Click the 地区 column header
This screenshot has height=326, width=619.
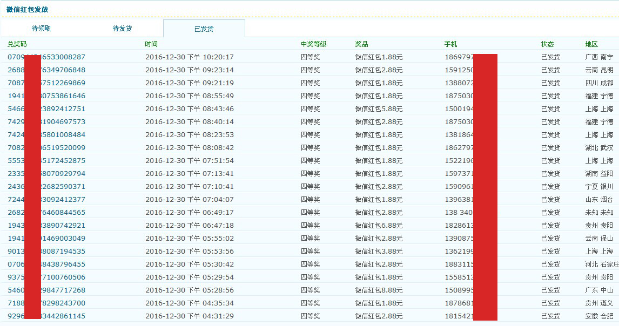592,44
